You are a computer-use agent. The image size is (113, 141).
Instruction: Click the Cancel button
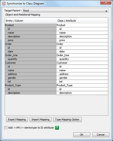[x=101, y=135]
